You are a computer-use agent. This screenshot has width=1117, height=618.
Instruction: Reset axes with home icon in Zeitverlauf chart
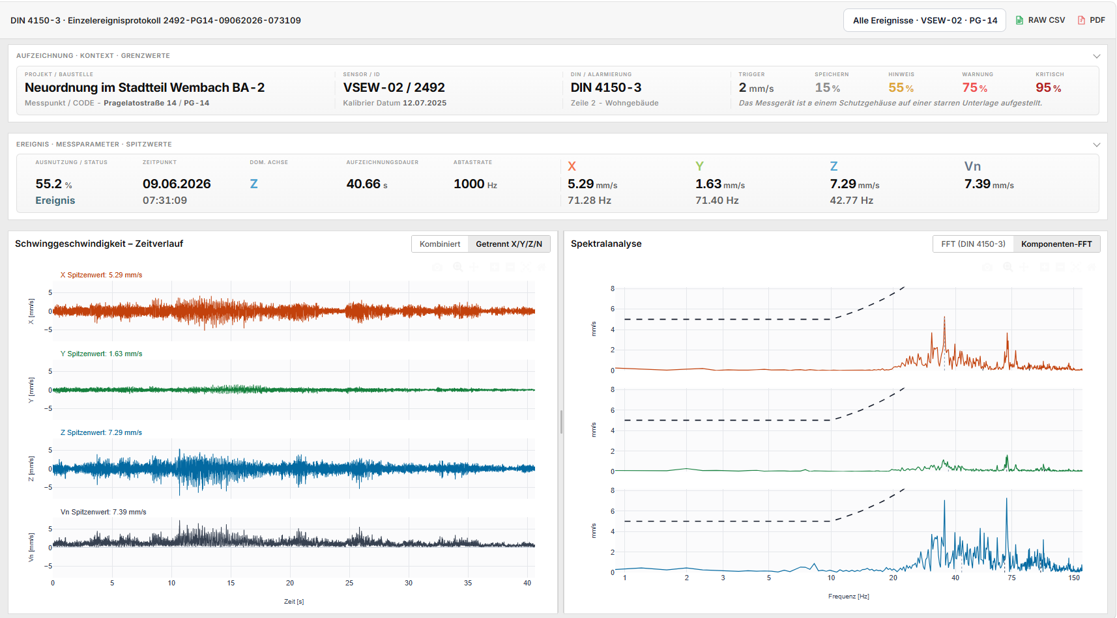542,267
